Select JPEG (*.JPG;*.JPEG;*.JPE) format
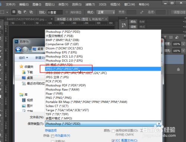This screenshot has width=186, height=142. (x=103, y=69)
